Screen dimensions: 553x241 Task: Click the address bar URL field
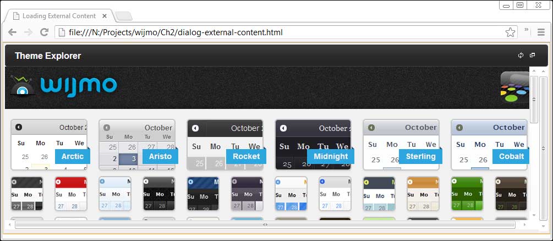click(286, 32)
